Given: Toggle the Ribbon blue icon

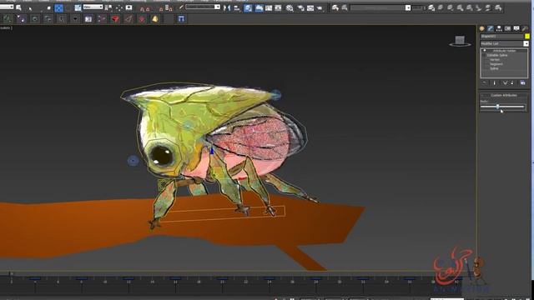Looking at the screenshot, I should point(259,7).
